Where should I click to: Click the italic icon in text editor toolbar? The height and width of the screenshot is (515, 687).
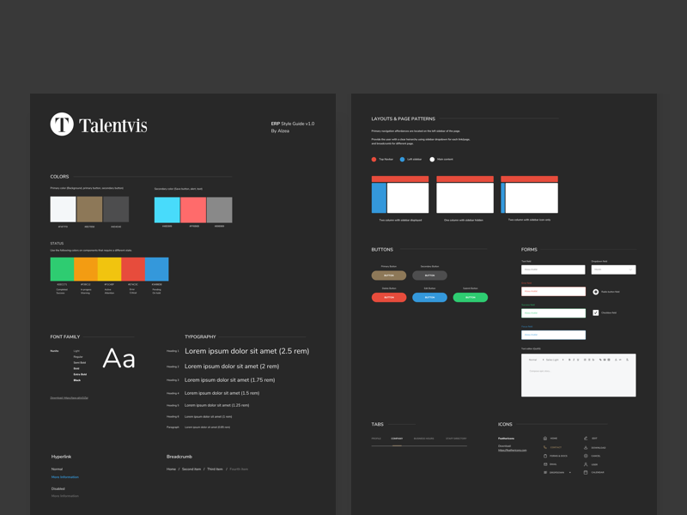click(574, 360)
